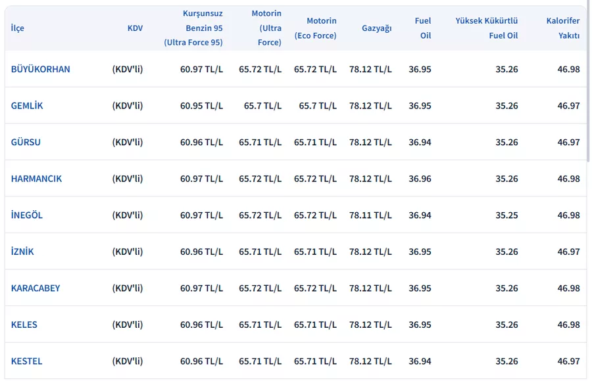Screen dimensions: 592x381
Task: Open the GEMLİK district link
Action: (x=27, y=106)
